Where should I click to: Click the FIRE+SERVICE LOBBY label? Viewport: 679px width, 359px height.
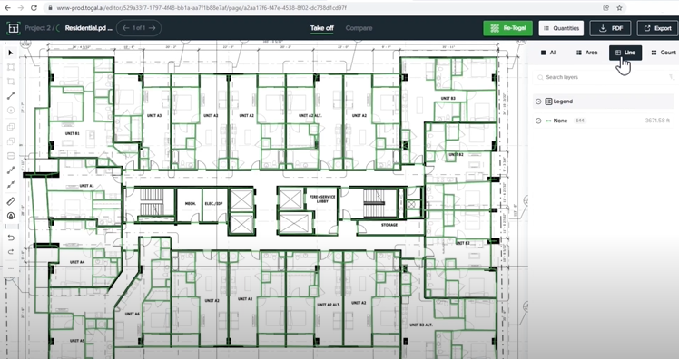click(x=322, y=199)
